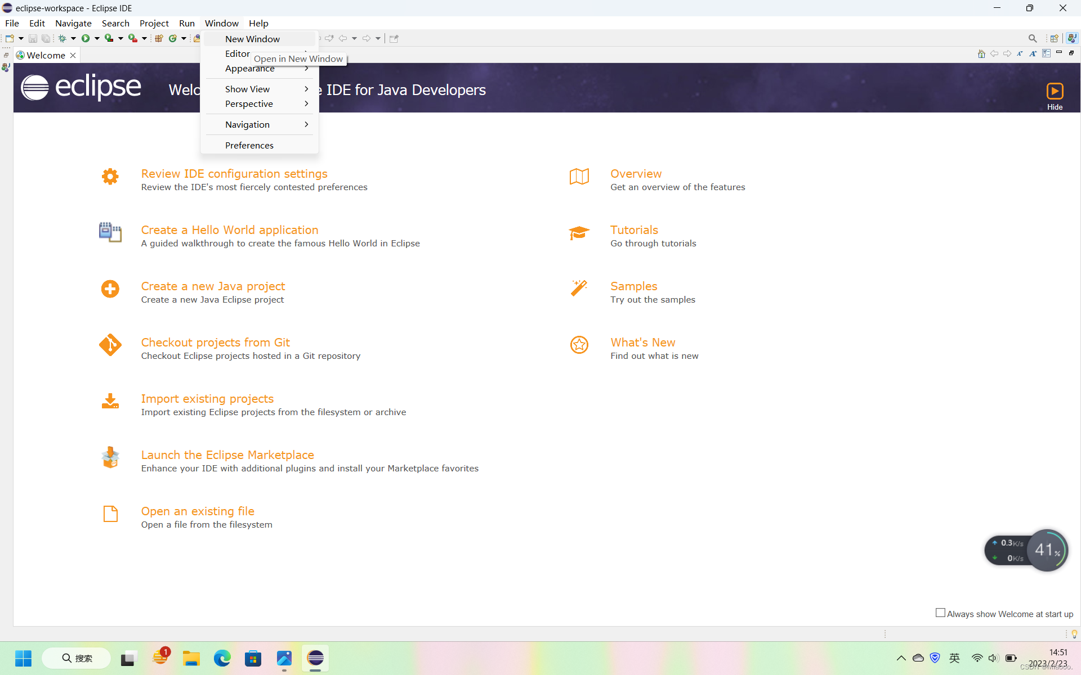Open the What's New link
This screenshot has width=1081, height=675.
642,343
